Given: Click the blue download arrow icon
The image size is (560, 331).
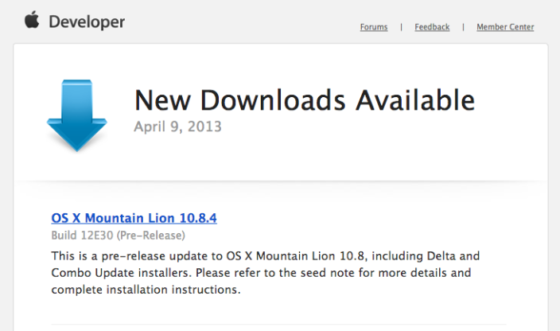Looking at the screenshot, I should [x=76, y=116].
